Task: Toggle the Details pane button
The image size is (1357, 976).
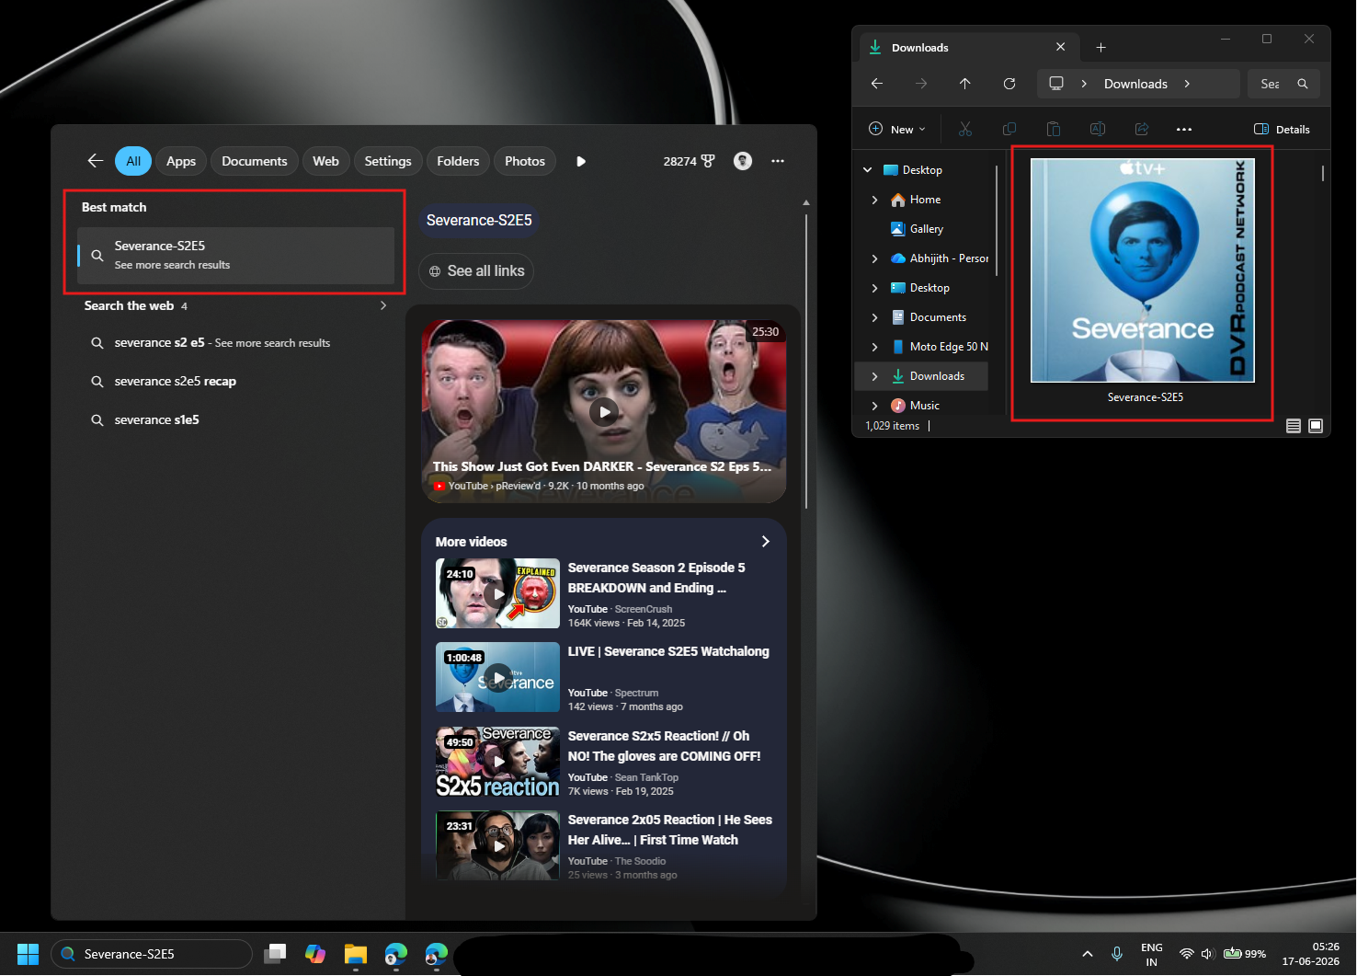Action: pyautogui.click(x=1283, y=130)
